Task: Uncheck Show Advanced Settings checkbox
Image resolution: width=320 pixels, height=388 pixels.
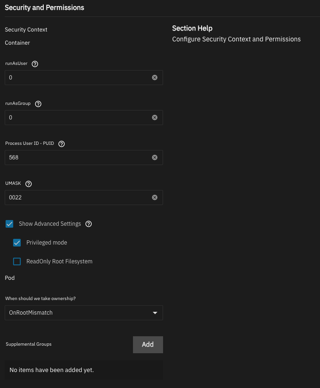Action: [x=9, y=224]
